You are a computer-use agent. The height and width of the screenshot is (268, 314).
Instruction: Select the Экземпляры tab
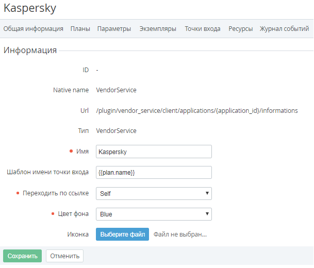pos(158,29)
